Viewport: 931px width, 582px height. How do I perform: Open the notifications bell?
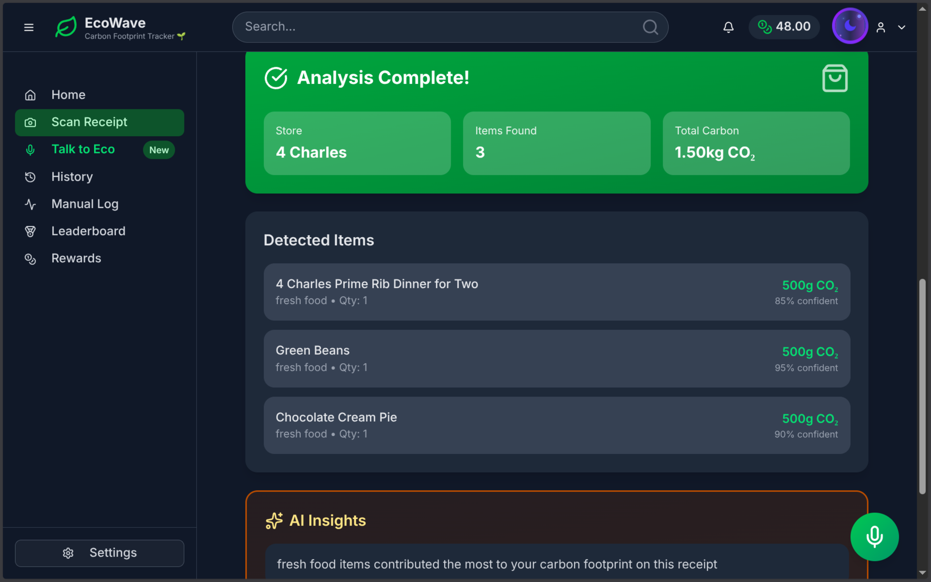(x=728, y=27)
